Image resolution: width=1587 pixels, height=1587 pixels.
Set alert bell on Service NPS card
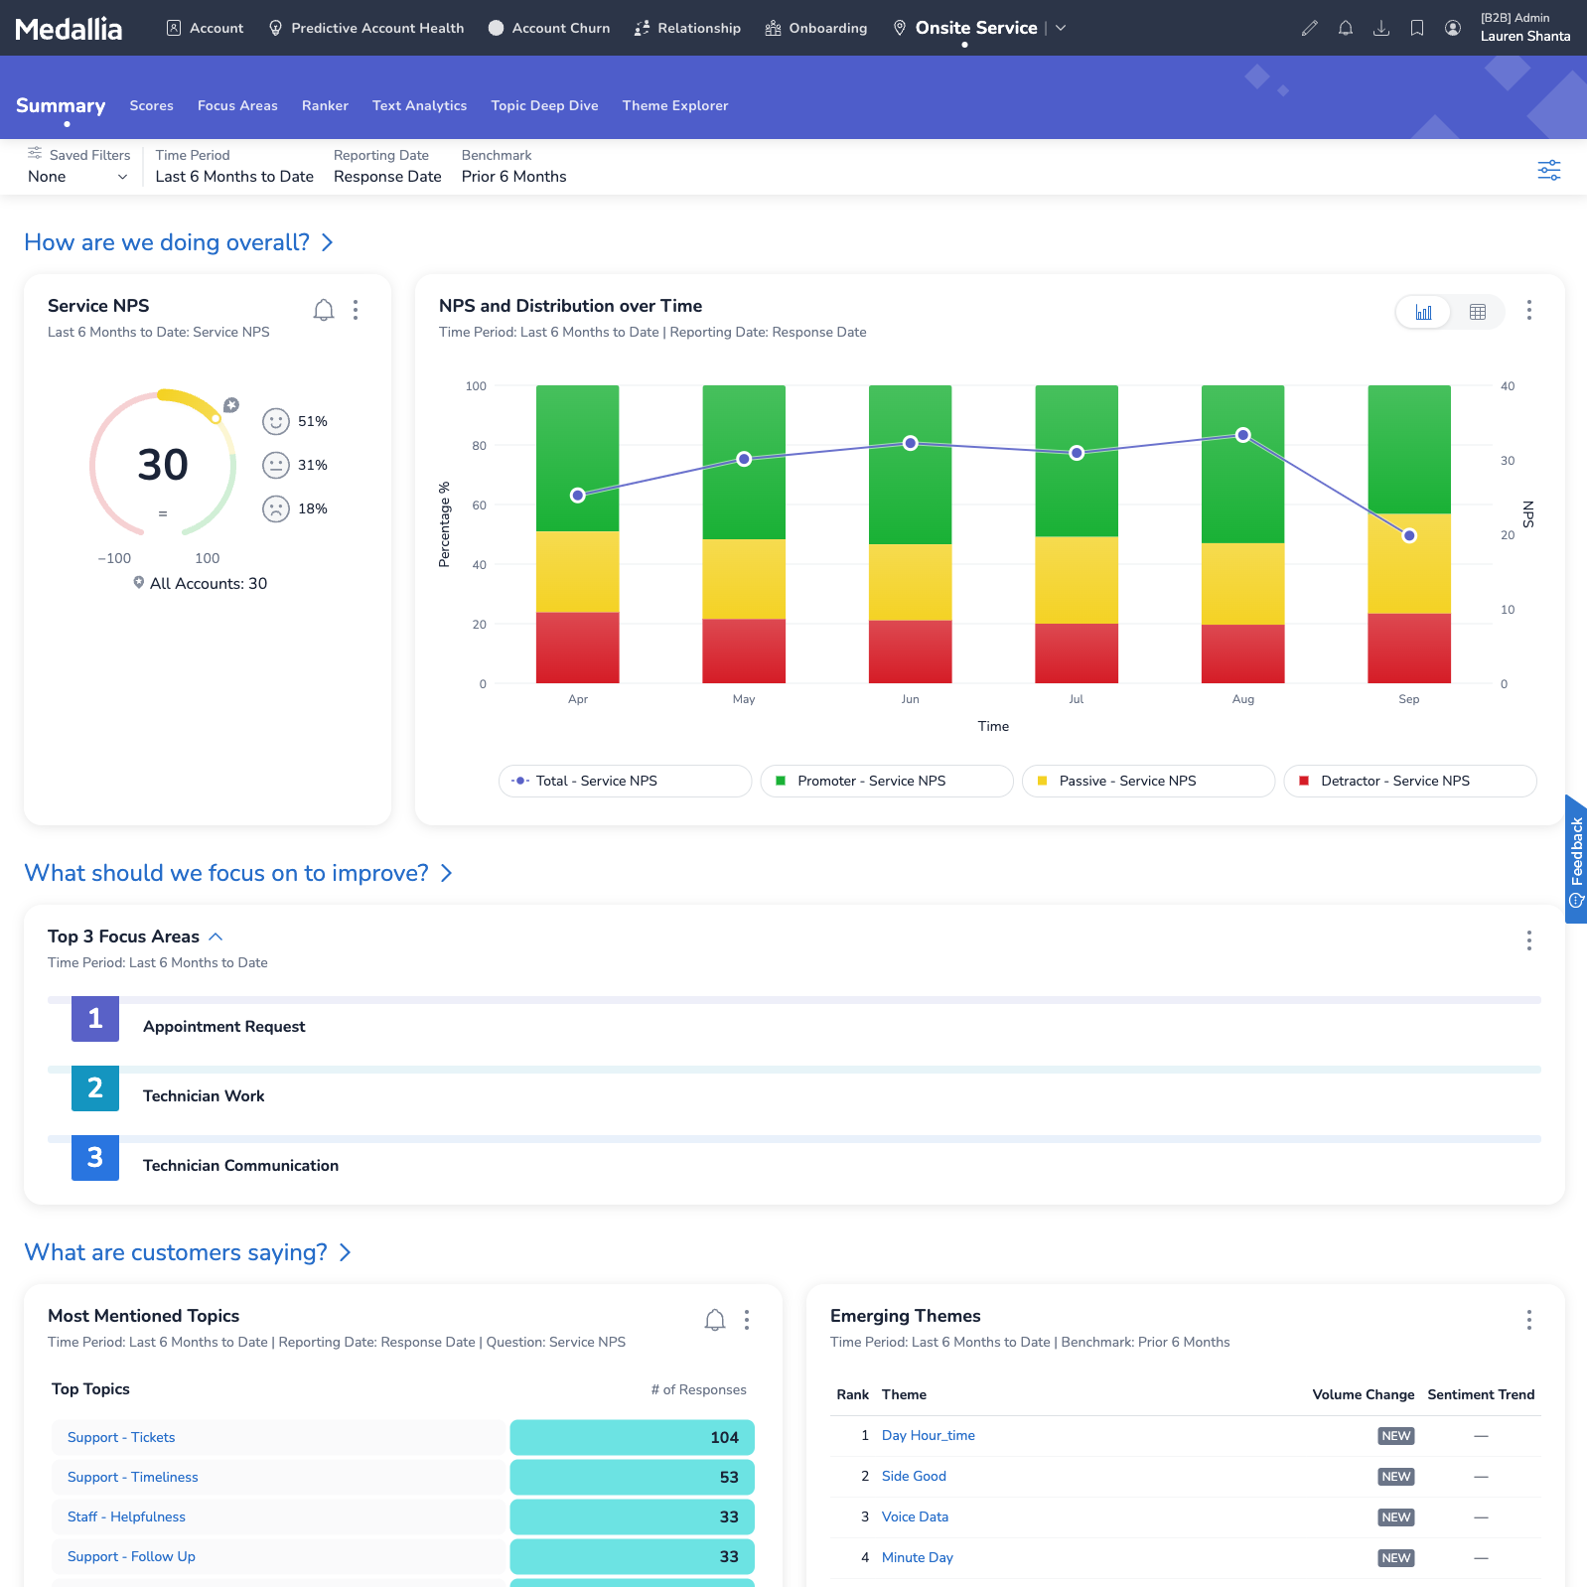point(324,310)
